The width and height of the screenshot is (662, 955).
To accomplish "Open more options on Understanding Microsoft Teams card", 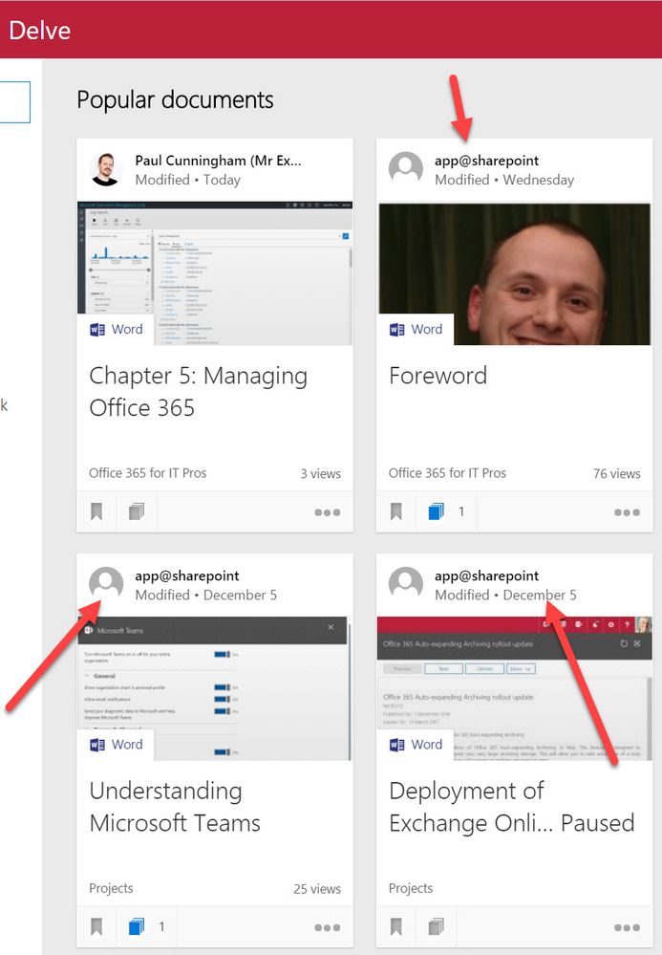I will click(328, 927).
